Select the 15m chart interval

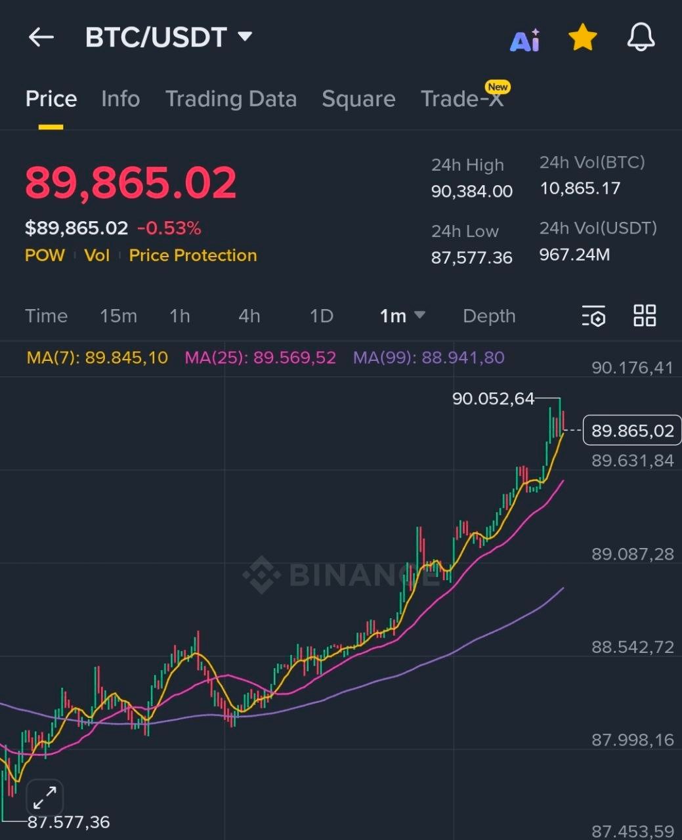118,316
